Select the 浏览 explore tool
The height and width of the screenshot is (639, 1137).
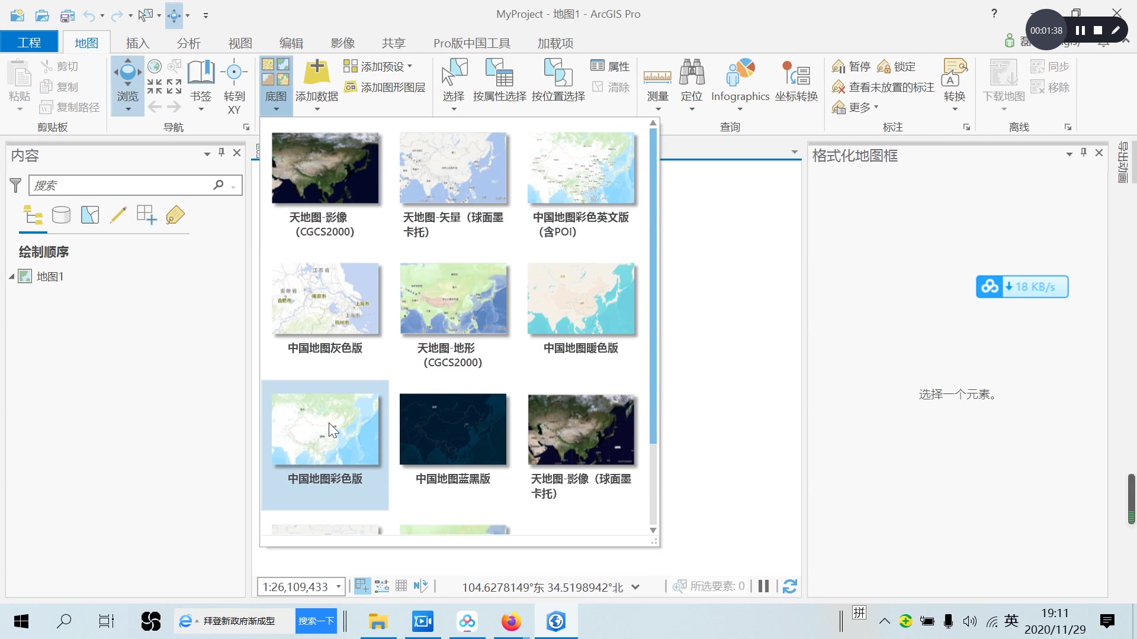pos(127,86)
